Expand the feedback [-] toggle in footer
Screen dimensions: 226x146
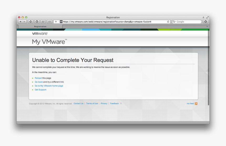pos(121,103)
